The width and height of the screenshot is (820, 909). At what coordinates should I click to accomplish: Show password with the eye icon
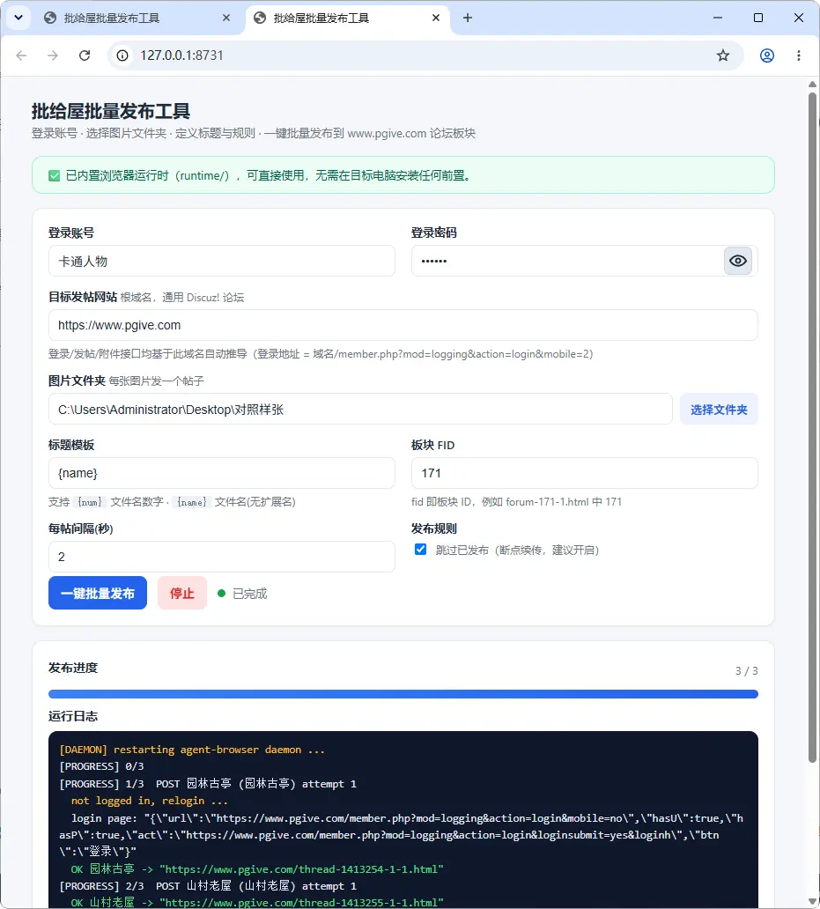(x=738, y=261)
